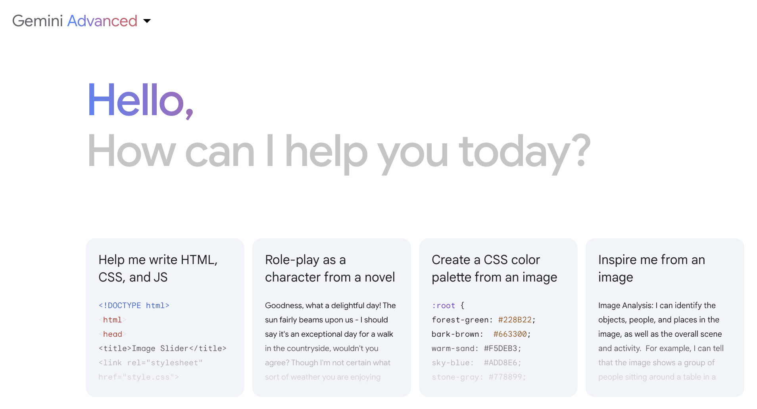Select the "Help me write HTML, CSS, and JS" card title

pos(158,268)
